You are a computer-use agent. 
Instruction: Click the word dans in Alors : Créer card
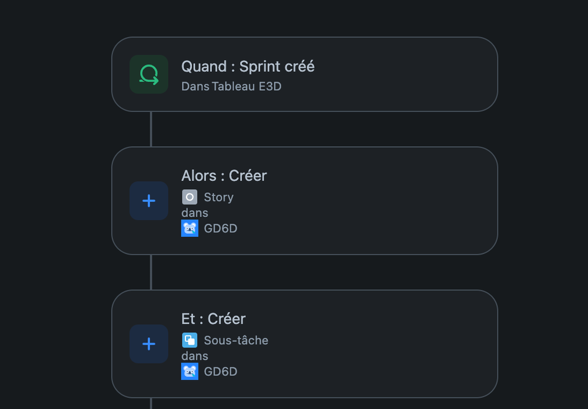pos(195,213)
